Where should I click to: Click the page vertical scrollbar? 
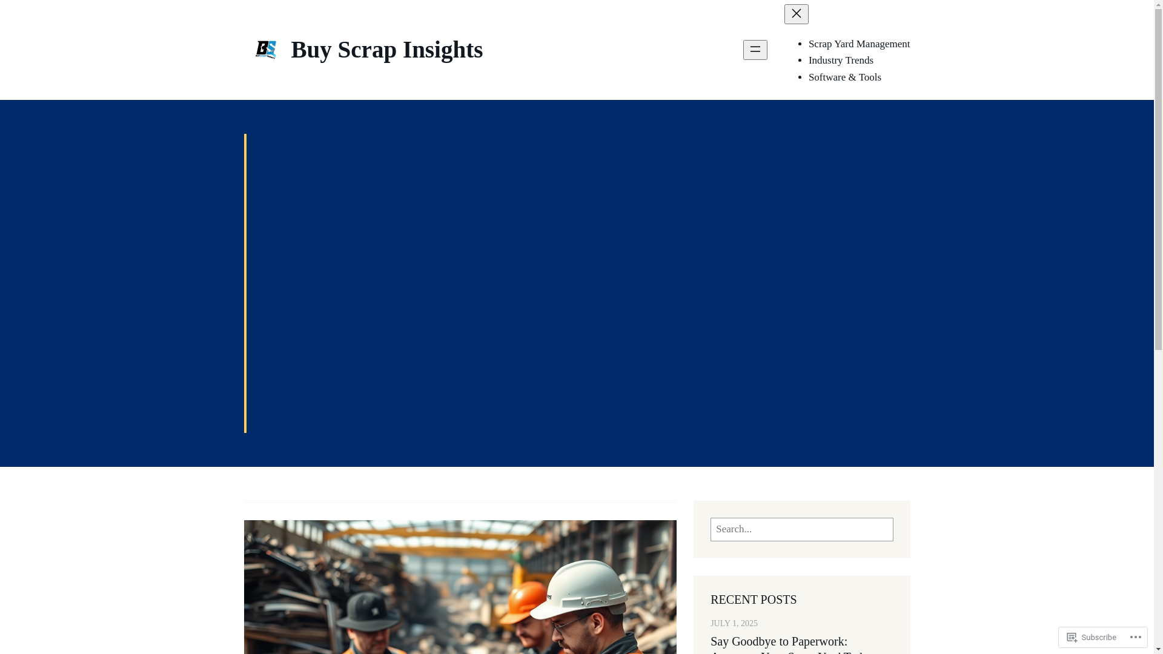[1158, 327]
